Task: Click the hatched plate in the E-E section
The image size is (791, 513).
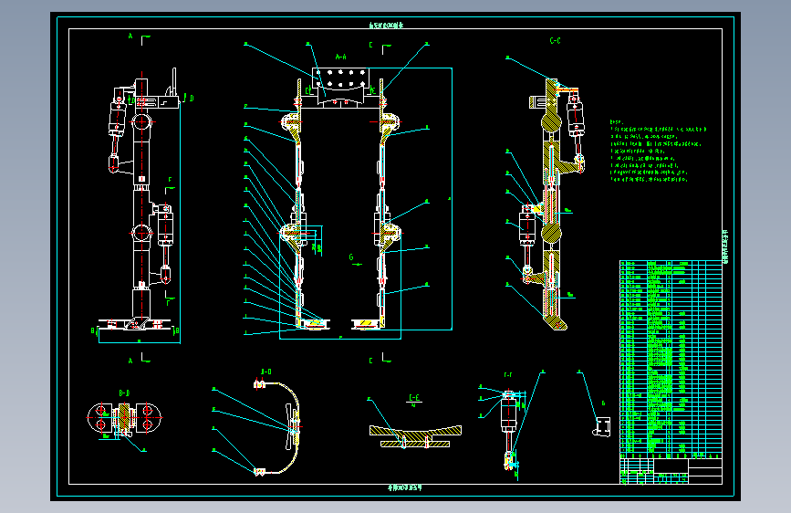Action: click(x=415, y=432)
